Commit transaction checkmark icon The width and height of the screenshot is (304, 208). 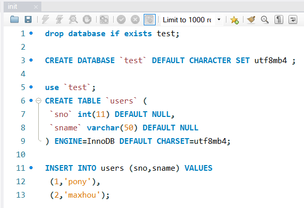121,20
